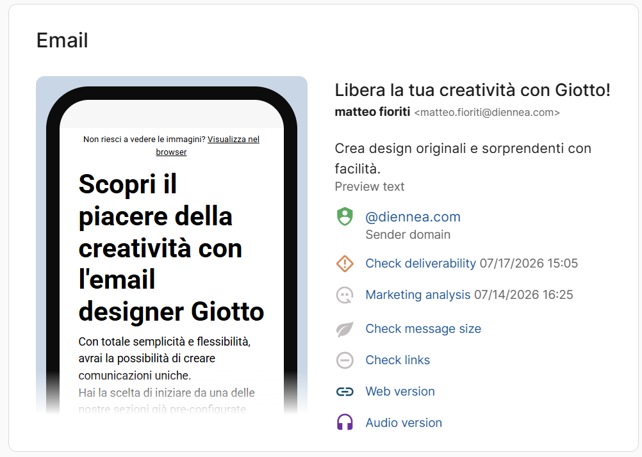Image resolution: width=642 pixels, height=457 pixels.
Task: Click the headline 'Scopri il piacere della creatività'
Action: pos(171,248)
